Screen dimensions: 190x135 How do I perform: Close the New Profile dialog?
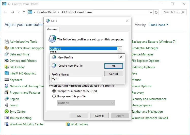coord(121,57)
